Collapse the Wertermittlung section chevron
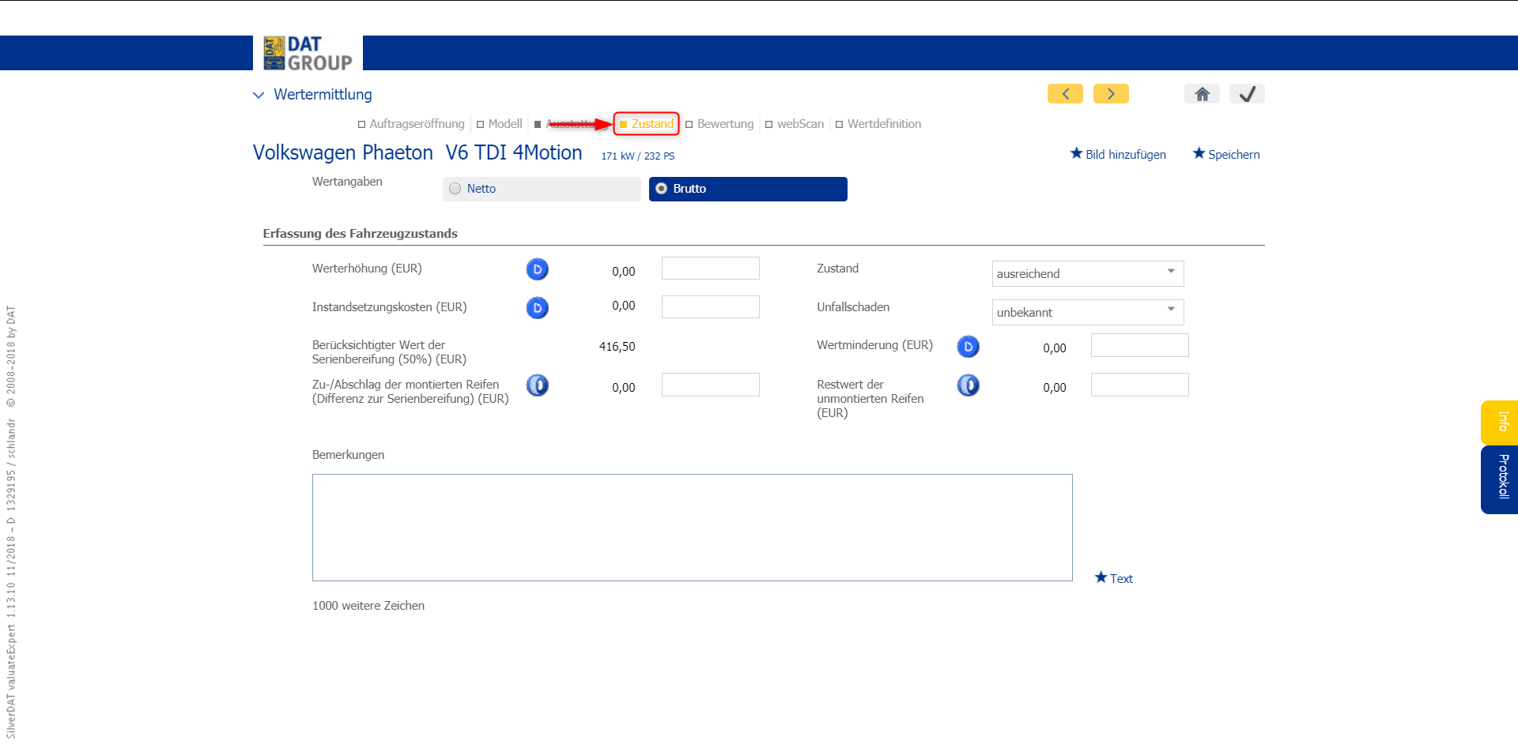The width and height of the screenshot is (1518, 744). click(259, 95)
